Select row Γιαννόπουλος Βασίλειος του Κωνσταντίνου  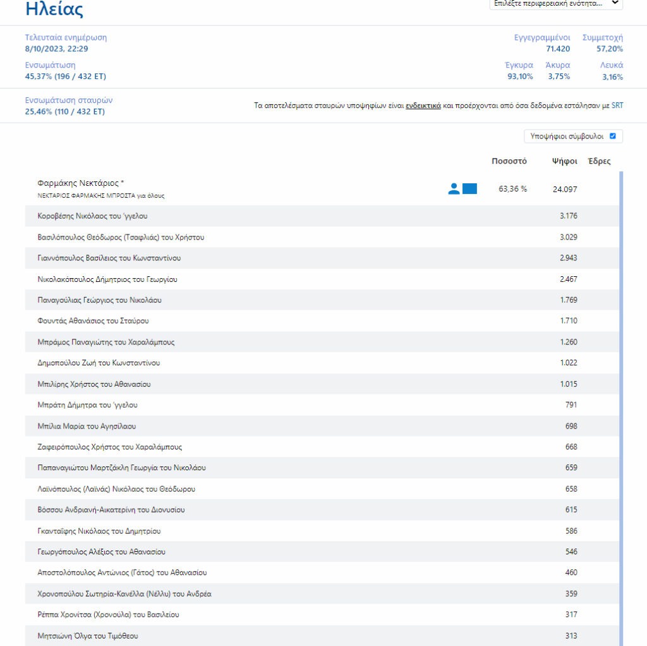(x=322, y=258)
